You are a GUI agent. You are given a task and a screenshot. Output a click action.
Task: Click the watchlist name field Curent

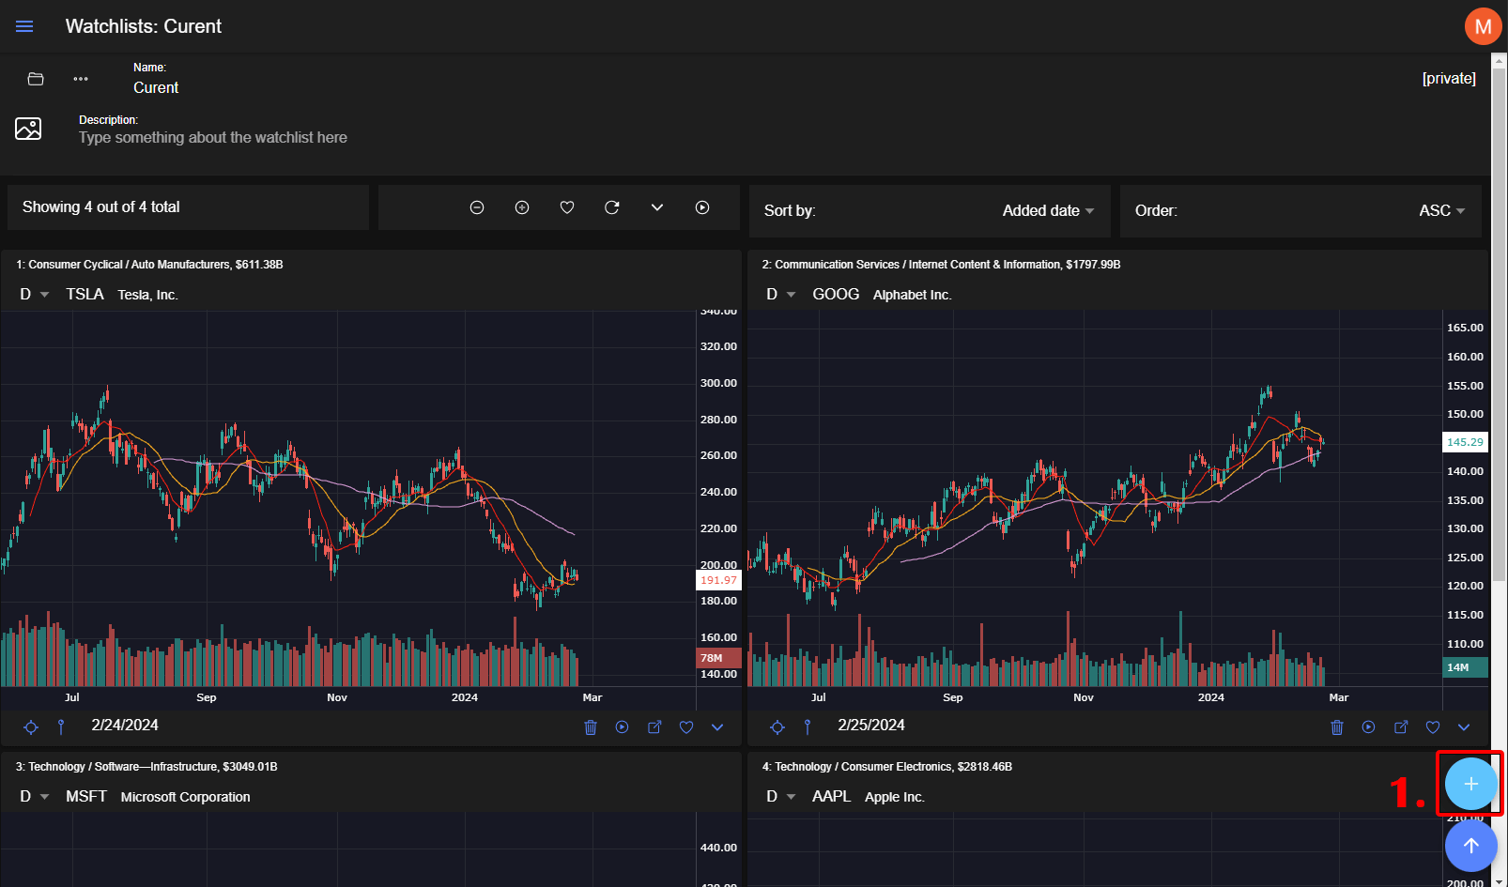(x=156, y=87)
